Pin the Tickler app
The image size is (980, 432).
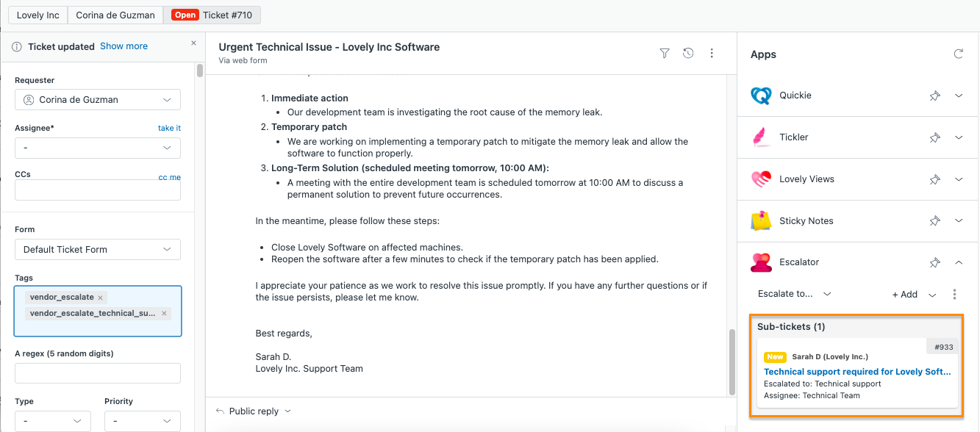pyautogui.click(x=935, y=137)
